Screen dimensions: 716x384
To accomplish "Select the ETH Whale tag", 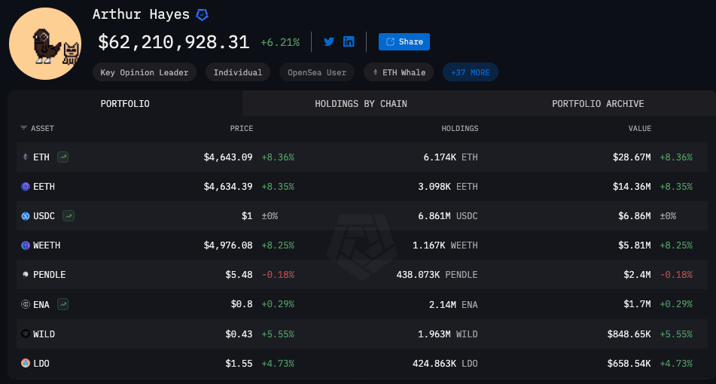I will pyautogui.click(x=398, y=72).
